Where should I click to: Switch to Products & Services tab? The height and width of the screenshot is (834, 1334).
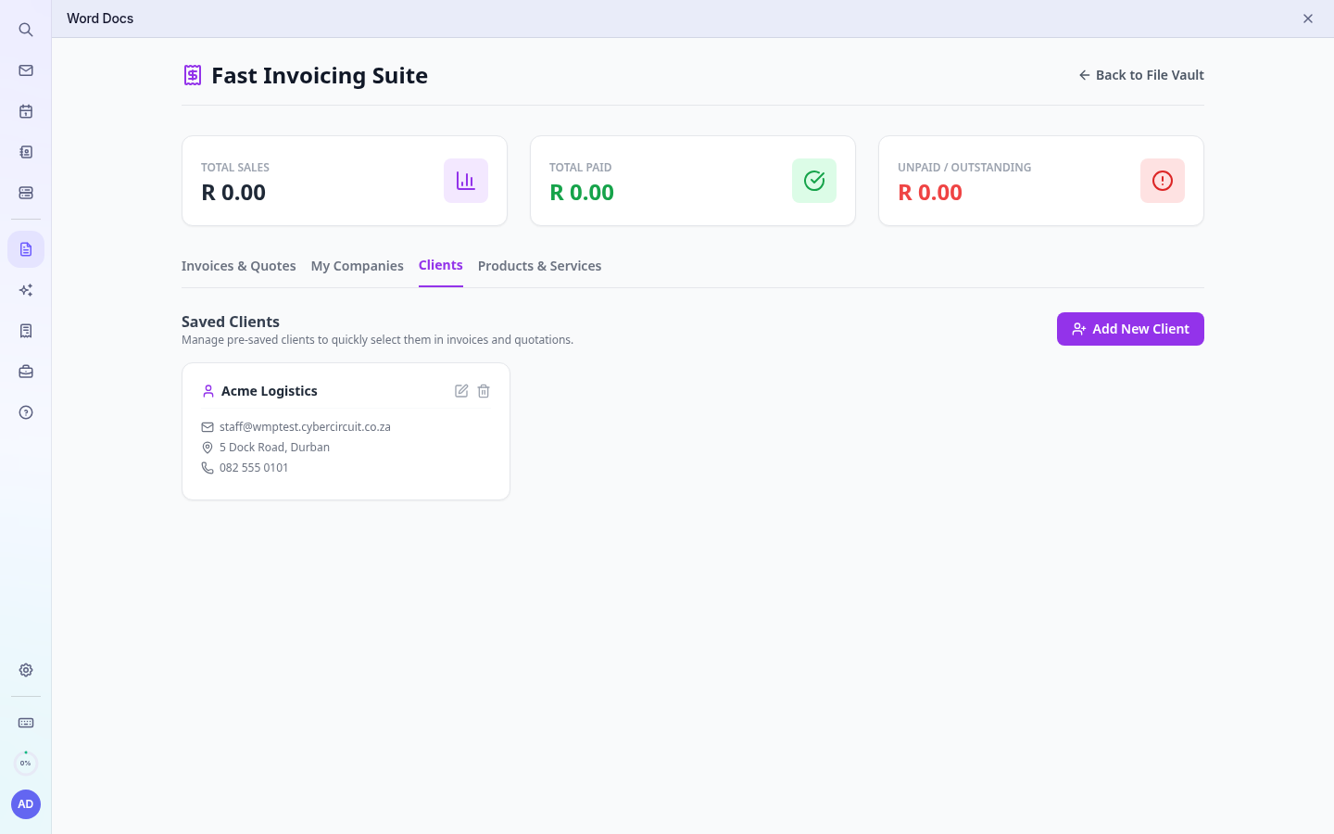click(x=539, y=266)
